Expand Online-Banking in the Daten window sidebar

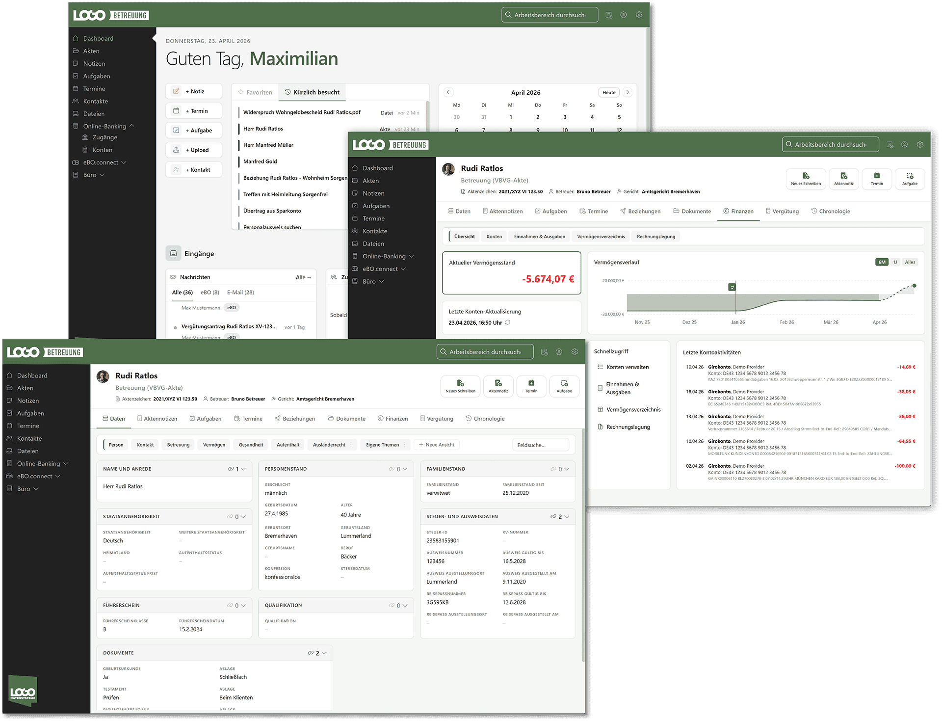[x=66, y=464]
